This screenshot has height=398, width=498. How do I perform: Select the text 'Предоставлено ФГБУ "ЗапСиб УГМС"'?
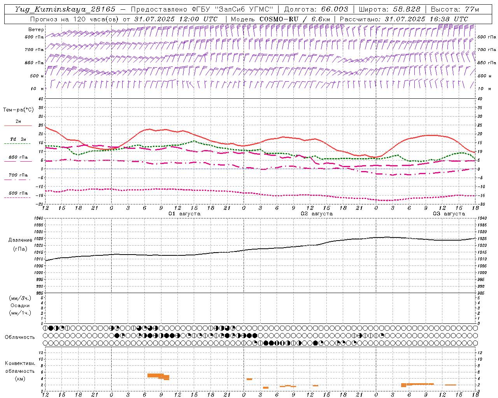pyautogui.click(x=202, y=9)
